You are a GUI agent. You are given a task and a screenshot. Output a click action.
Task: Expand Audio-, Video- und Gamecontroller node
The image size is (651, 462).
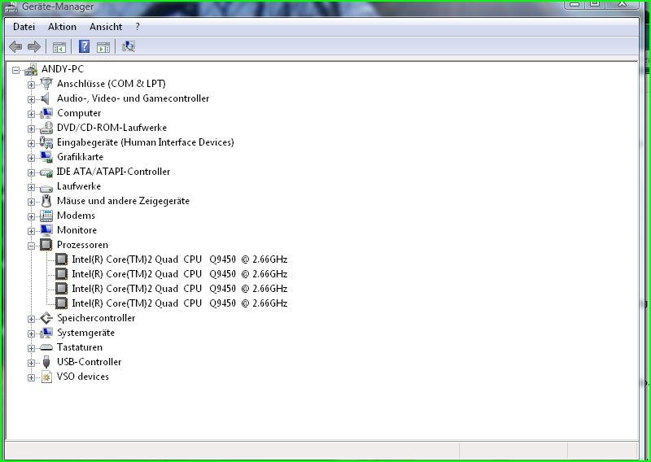31,99
